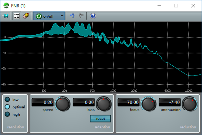This screenshot has height=135, width=202.
Task: Click the bias knob
Action: tap(104, 104)
